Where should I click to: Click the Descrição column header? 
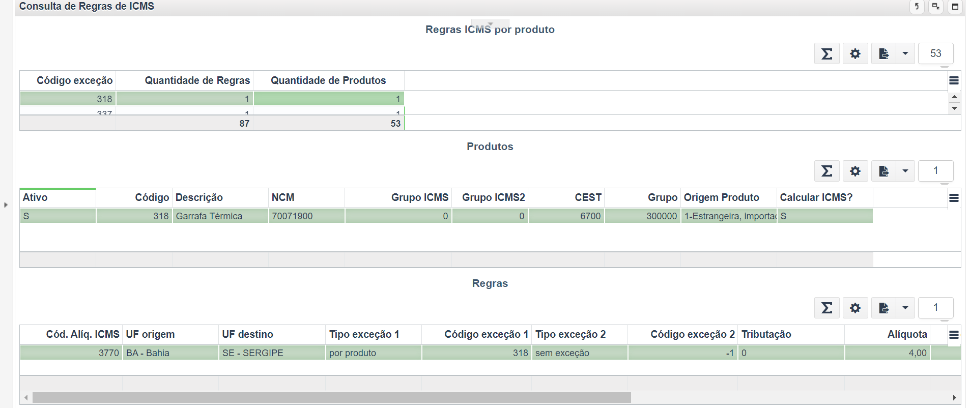[220, 198]
